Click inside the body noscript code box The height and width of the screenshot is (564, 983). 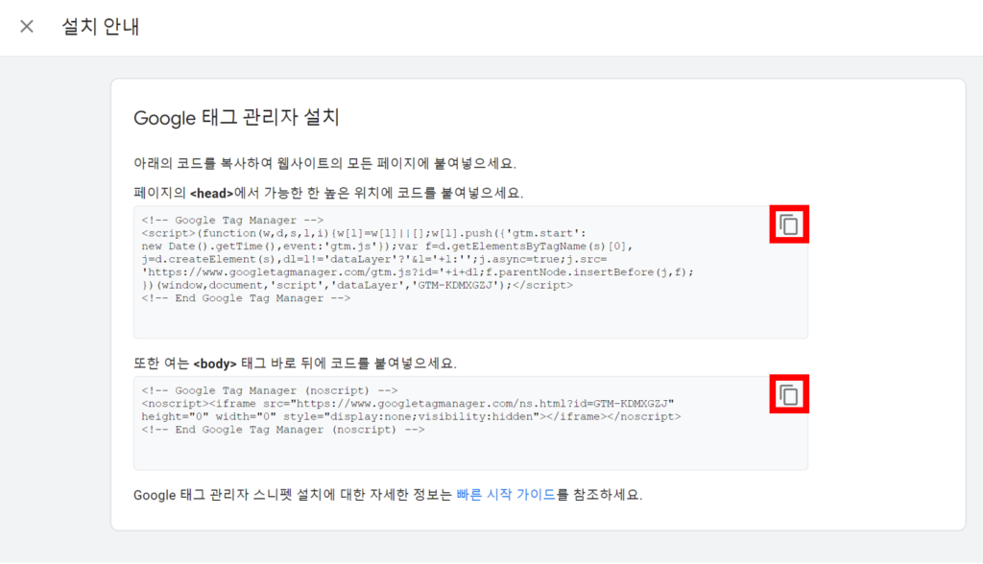470,423
